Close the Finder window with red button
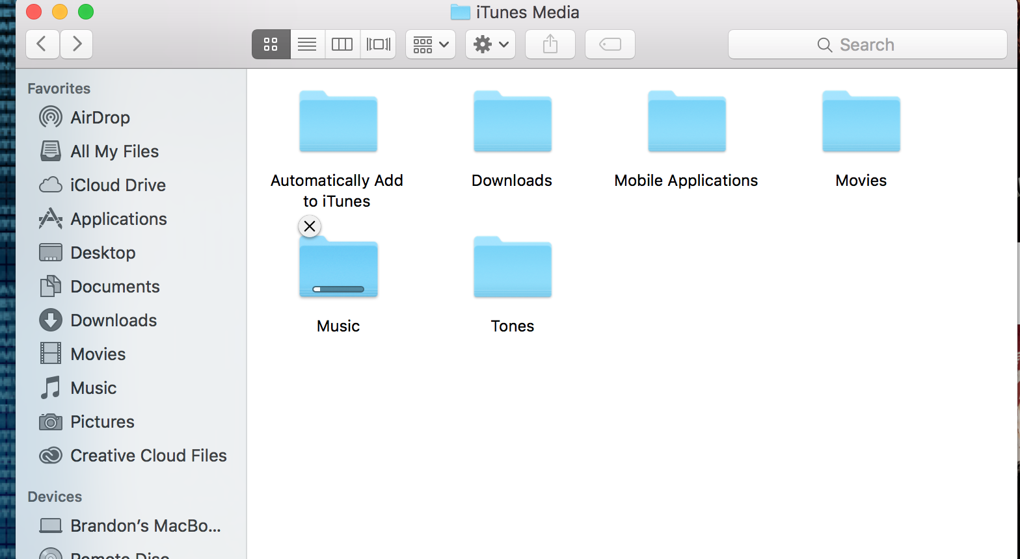This screenshot has width=1020, height=559. tap(34, 12)
